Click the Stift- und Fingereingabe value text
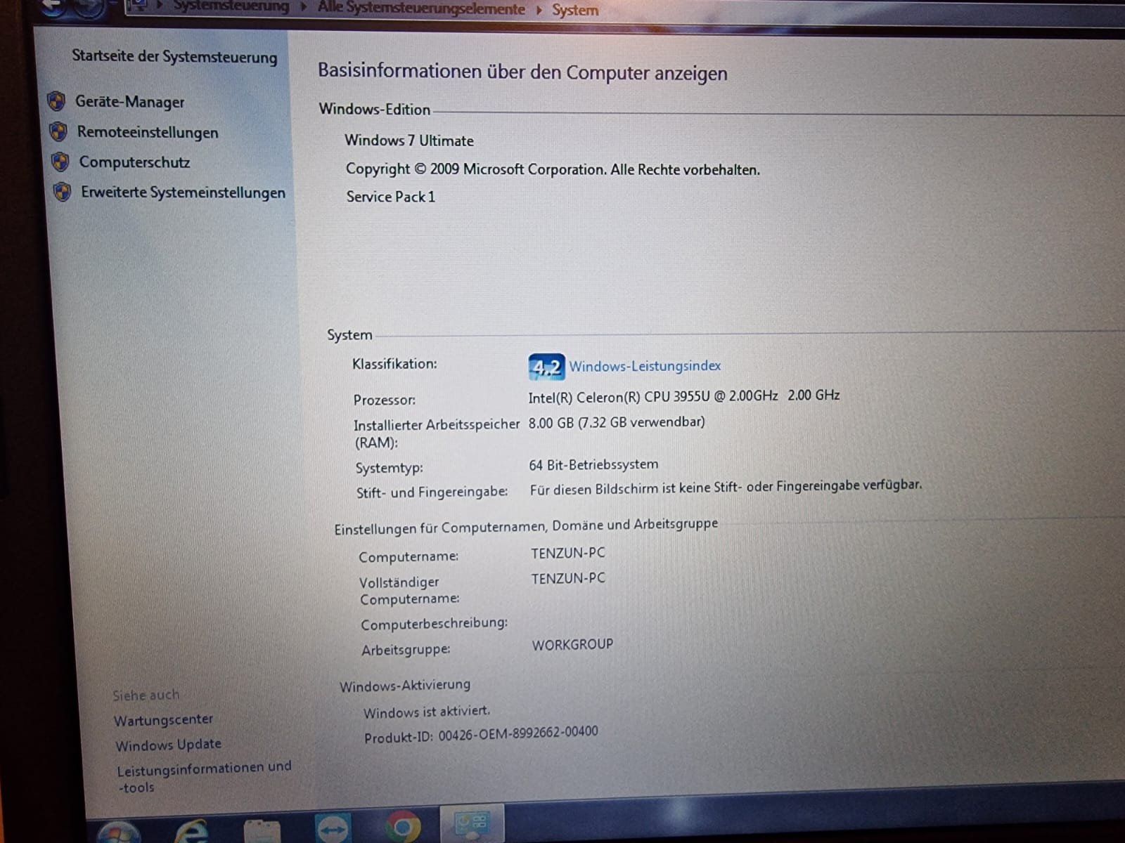Image resolution: width=1125 pixels, height=843 pixels. point(726,487)
